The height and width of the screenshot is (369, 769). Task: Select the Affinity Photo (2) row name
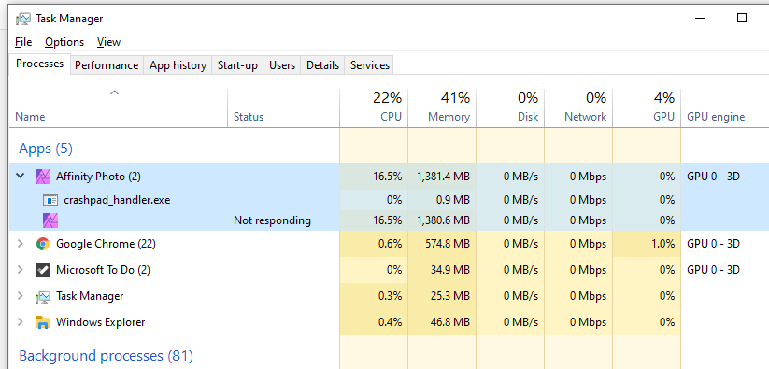pyautogui.click(x=98, y=177)
